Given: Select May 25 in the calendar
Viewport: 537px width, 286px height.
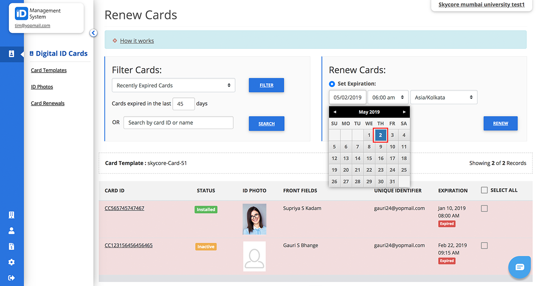Looking at the screenshot, I should [404, 170].
